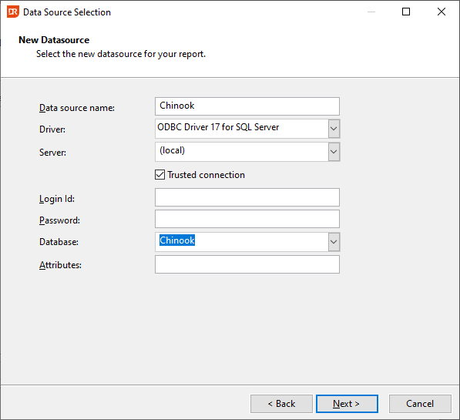
Task: Click the Data Source Selection title text
Action: click(67, 12)
